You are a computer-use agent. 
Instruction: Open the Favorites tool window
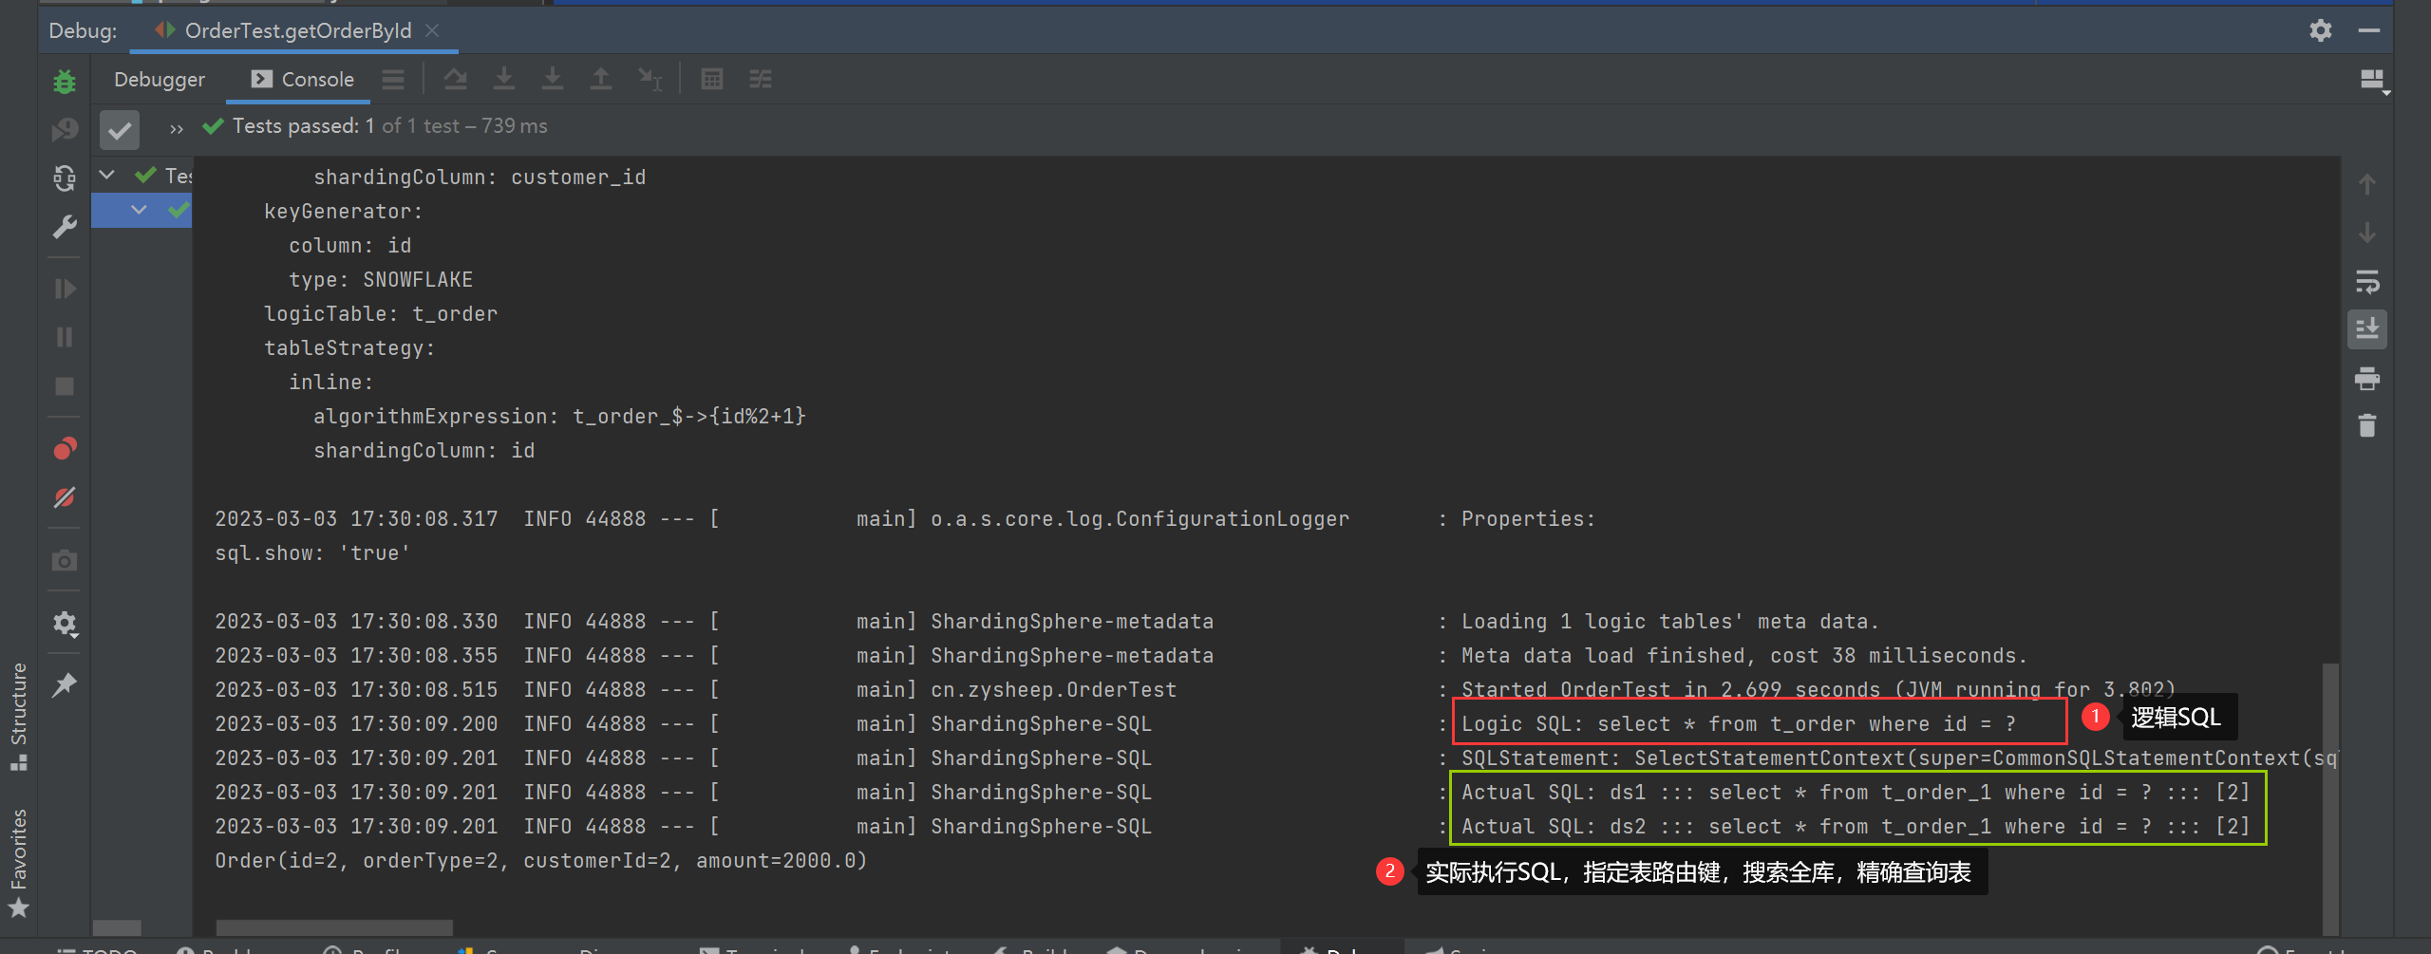coord(18,862)
